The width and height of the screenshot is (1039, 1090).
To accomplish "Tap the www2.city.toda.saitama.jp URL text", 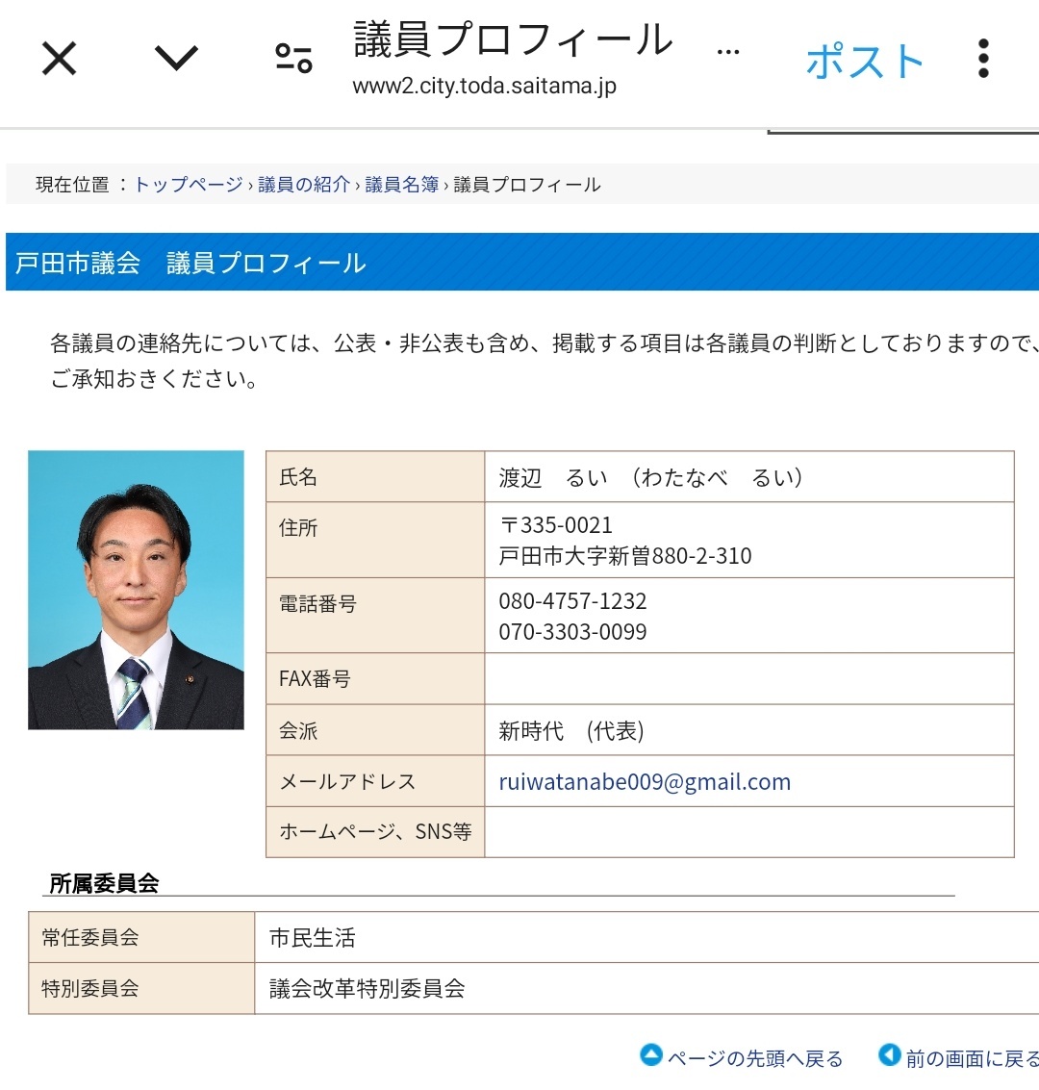I will 484,87.
